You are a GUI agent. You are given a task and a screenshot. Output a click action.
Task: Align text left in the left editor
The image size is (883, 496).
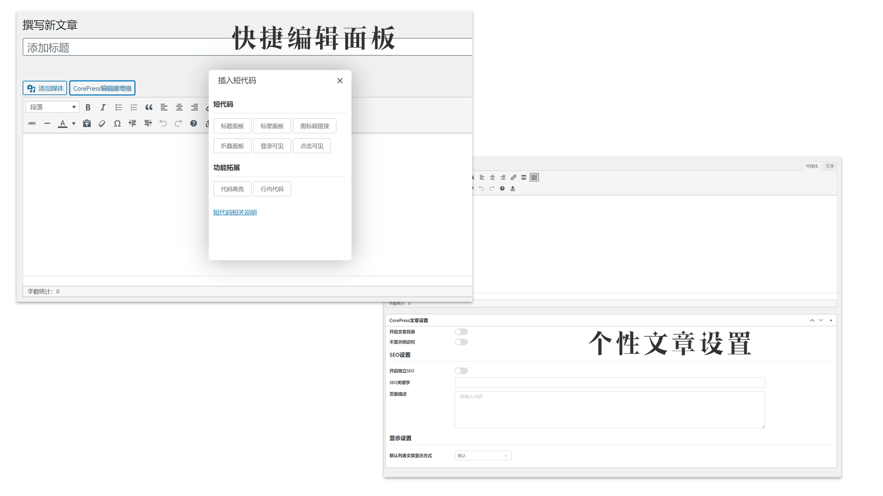(x=164, y=107)
